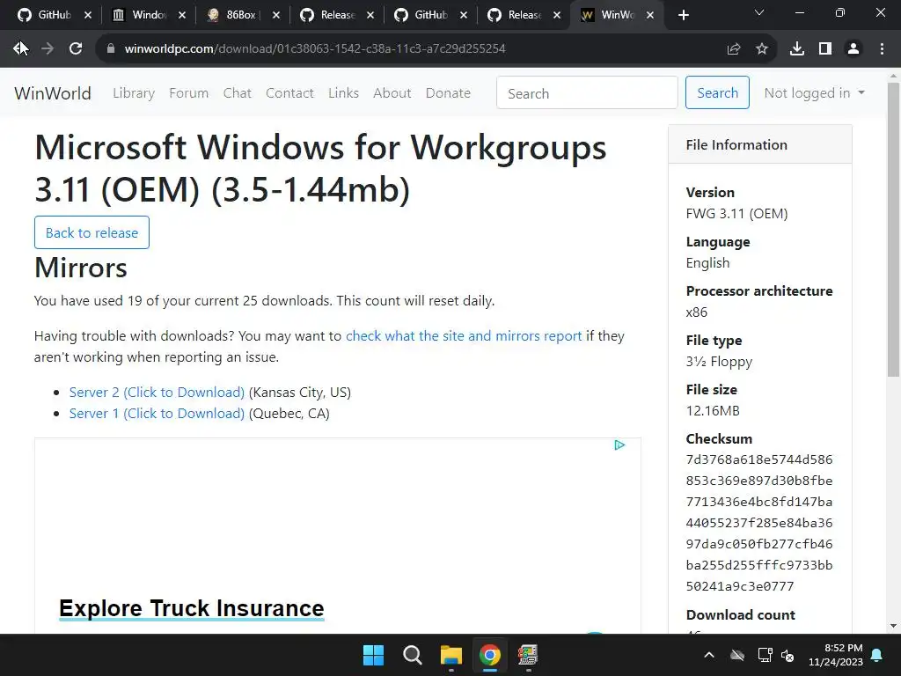The height and width of the screenshot is (676, 901).
Task: Open the taskbar clock and date
Action: [x=836, y=655]
